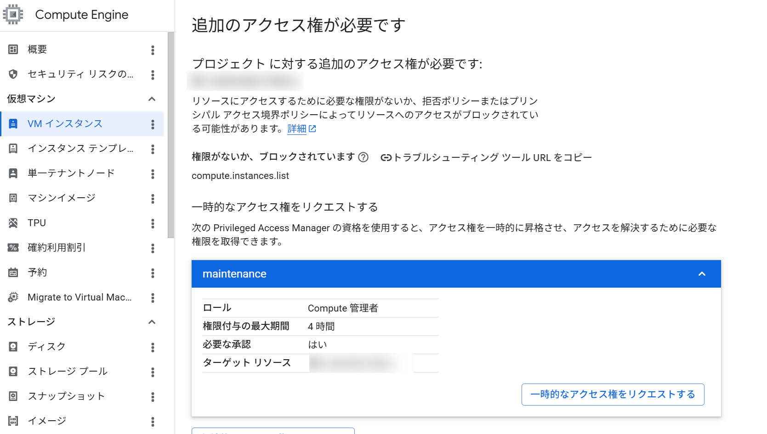Click the help question mark icon
Image resolution: width=767 pixels, height=434 pixels.
tap(363, 157)
